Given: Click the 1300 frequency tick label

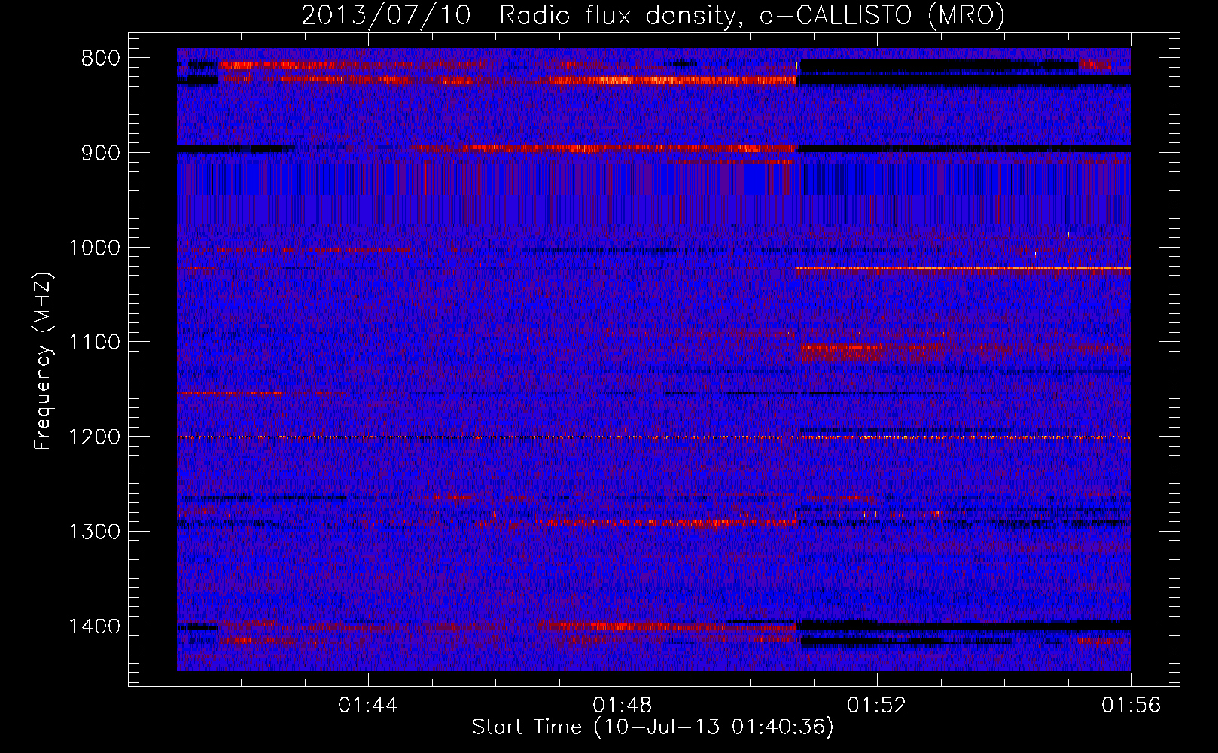Looking at the screenshot, I should [x=95, y=532].
